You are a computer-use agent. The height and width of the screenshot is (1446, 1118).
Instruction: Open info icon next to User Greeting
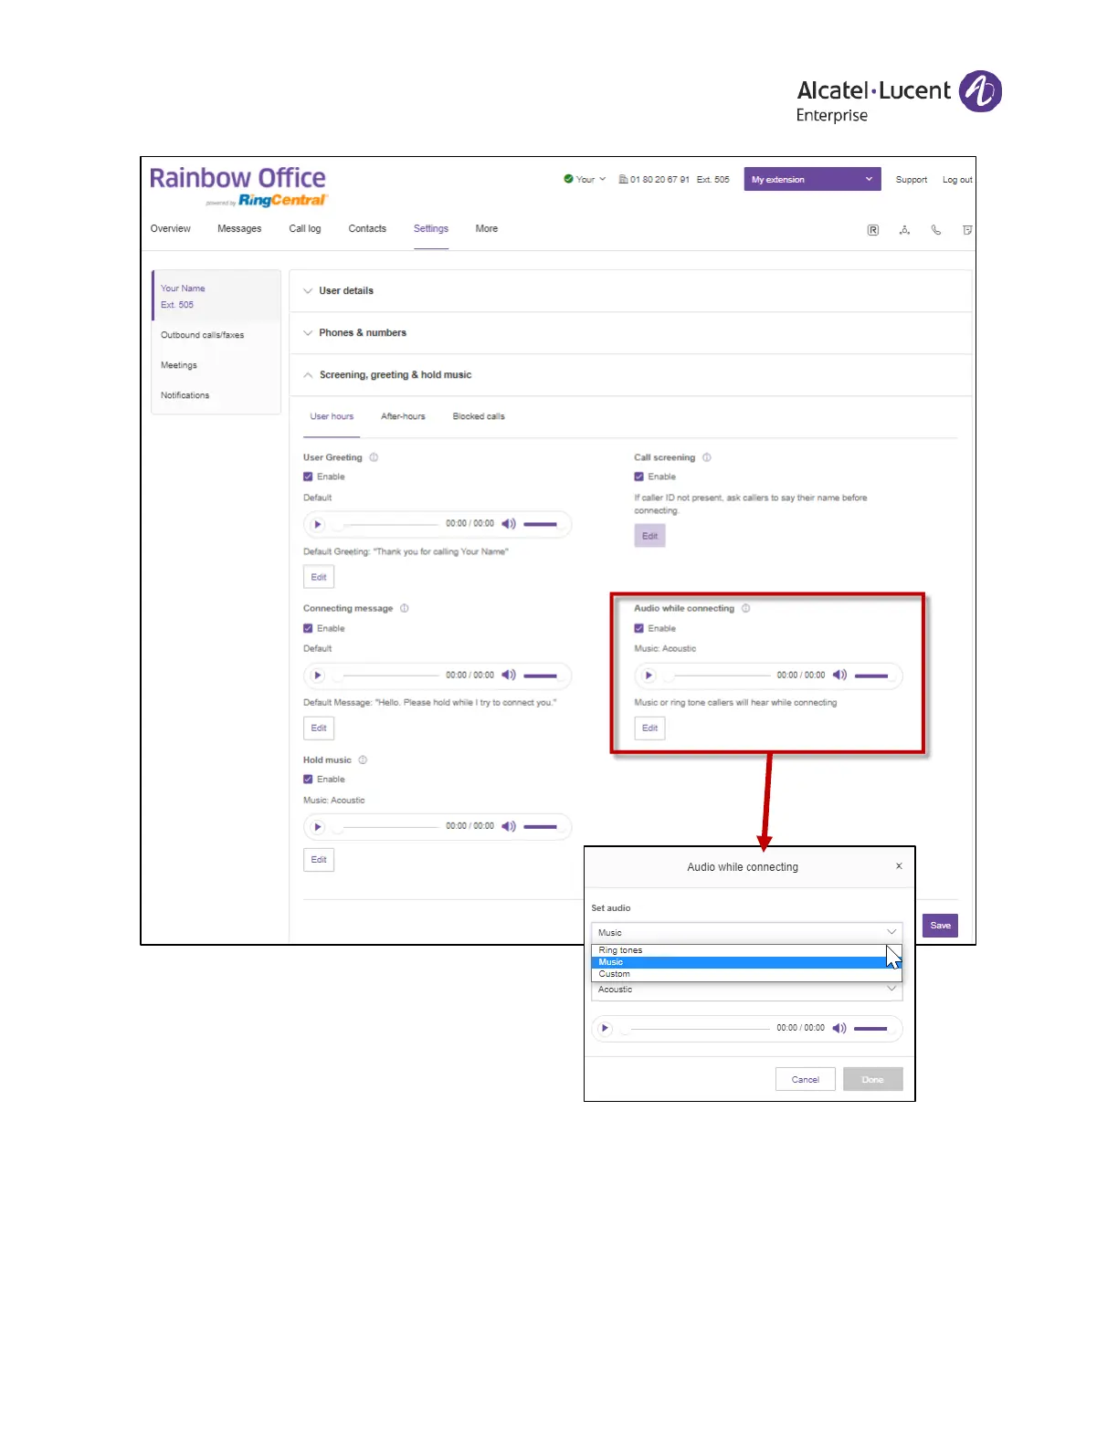(x=374, y=457)
